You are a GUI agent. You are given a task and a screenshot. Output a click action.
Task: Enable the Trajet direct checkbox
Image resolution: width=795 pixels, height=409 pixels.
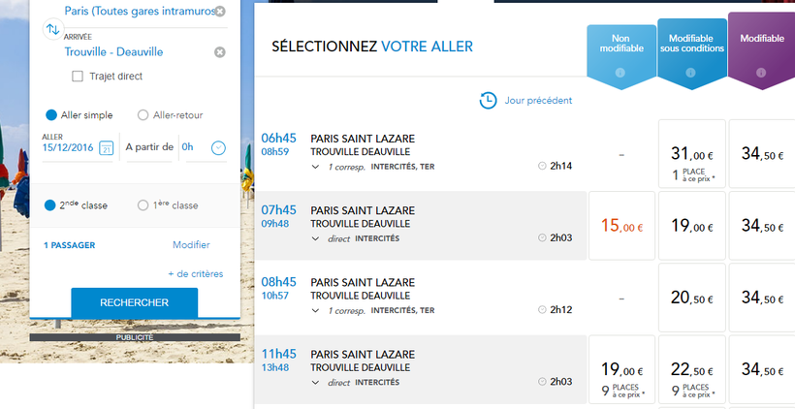(x=78, y=77)
